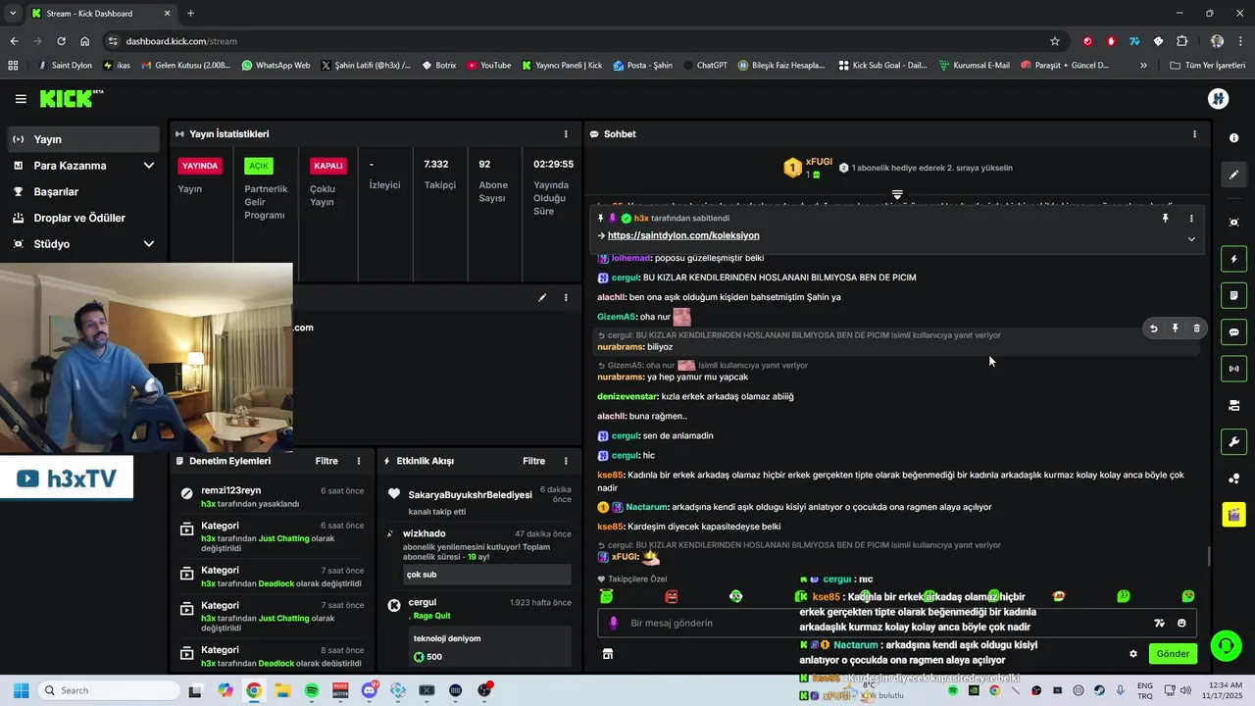1255x706 pixels.
Task: Toggle the wrench tools panel in right sidebar
Action: click(1234, 441)
